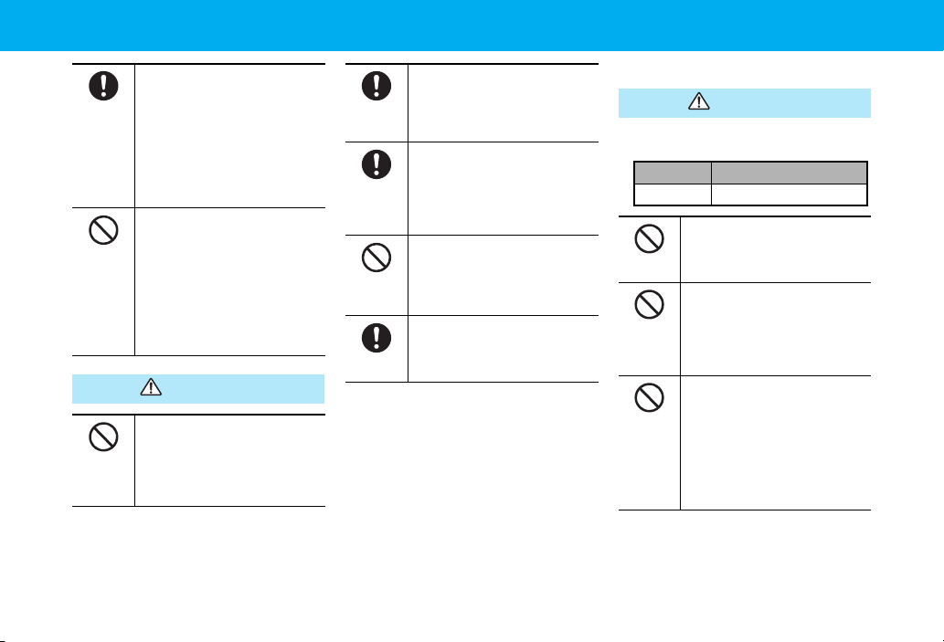Click the light blue banner right of the right-column triangle
This screenshot has height=642, width=944.
tap(790, 103)
